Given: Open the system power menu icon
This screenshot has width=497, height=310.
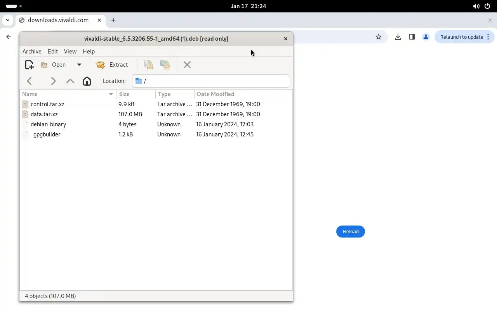Looking at the screenshot, I should (487, 6).
